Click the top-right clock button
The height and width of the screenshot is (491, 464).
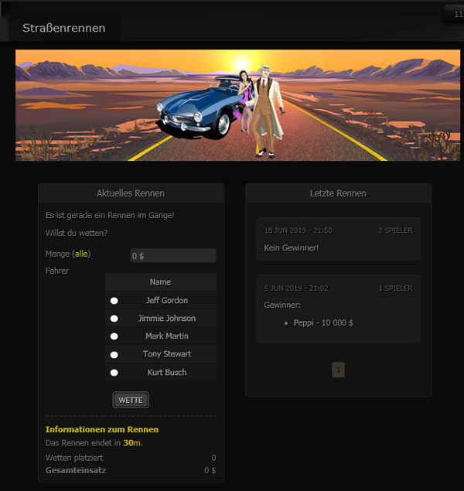pyautogui.click(x=454, y=13)
